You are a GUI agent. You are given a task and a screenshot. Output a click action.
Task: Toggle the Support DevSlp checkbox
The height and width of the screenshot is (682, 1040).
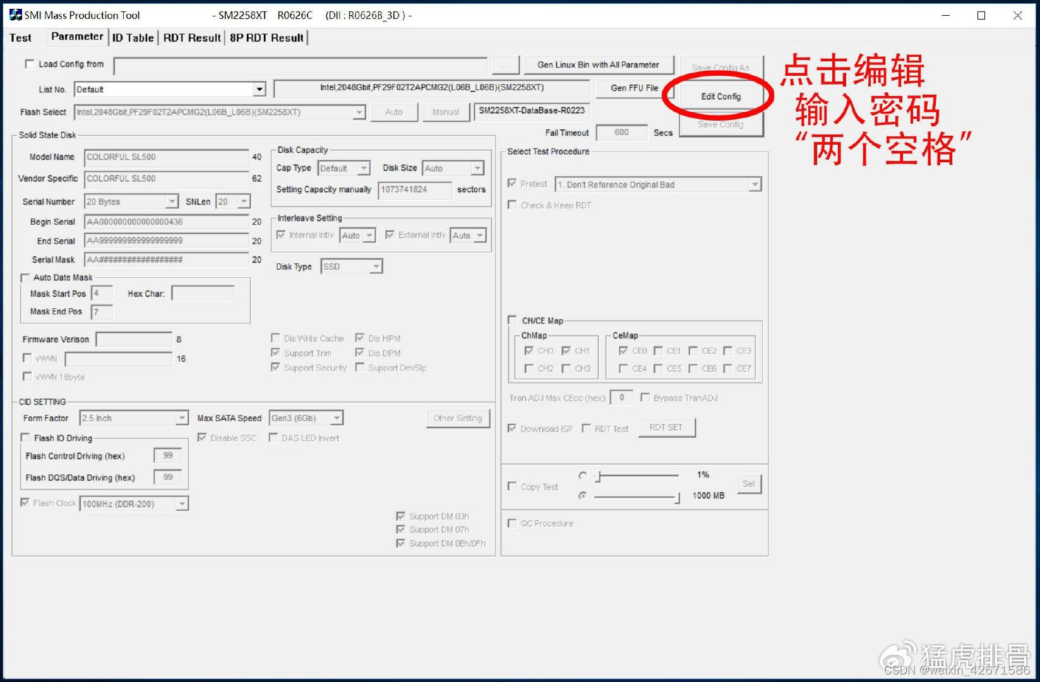[x=359, y=367]
